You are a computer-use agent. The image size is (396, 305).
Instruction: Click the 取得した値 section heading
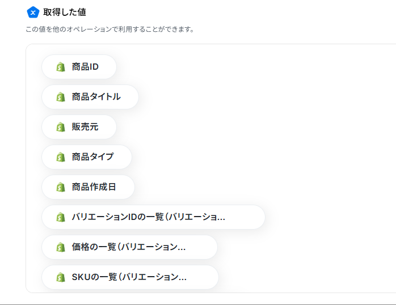click(65, 12)
